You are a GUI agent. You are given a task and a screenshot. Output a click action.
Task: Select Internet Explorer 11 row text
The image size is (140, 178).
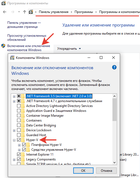point(40,155)
